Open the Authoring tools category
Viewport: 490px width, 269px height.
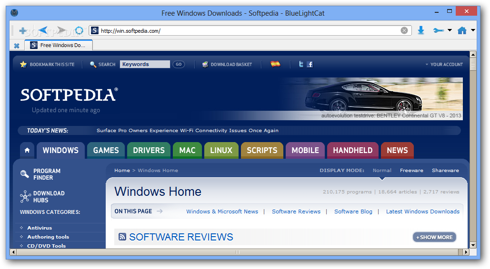[x=48, y=237]
